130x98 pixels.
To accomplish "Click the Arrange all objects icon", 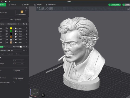I will [x=51, y=9].
